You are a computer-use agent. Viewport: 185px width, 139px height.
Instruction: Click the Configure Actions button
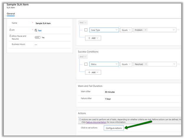[x=113, y=128]
